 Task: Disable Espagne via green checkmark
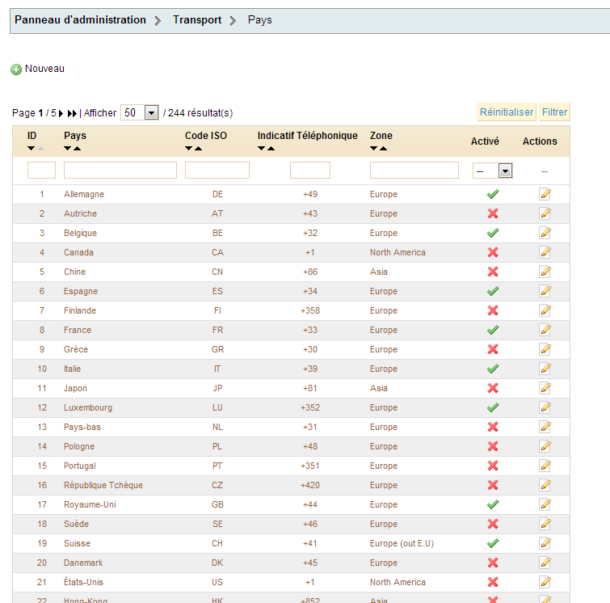point(493,291)
